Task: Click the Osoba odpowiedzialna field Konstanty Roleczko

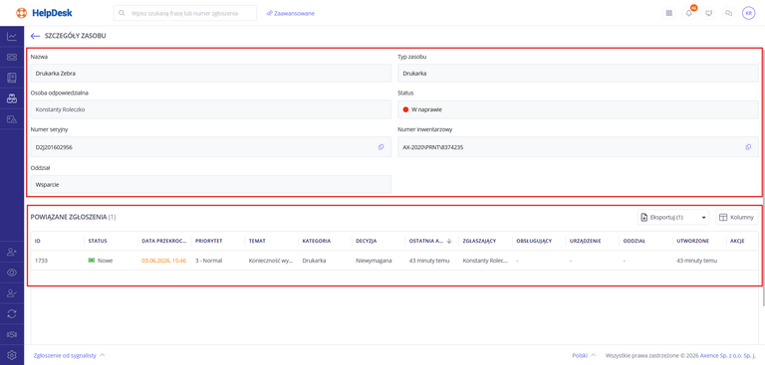Action: (x=211, y=109)
